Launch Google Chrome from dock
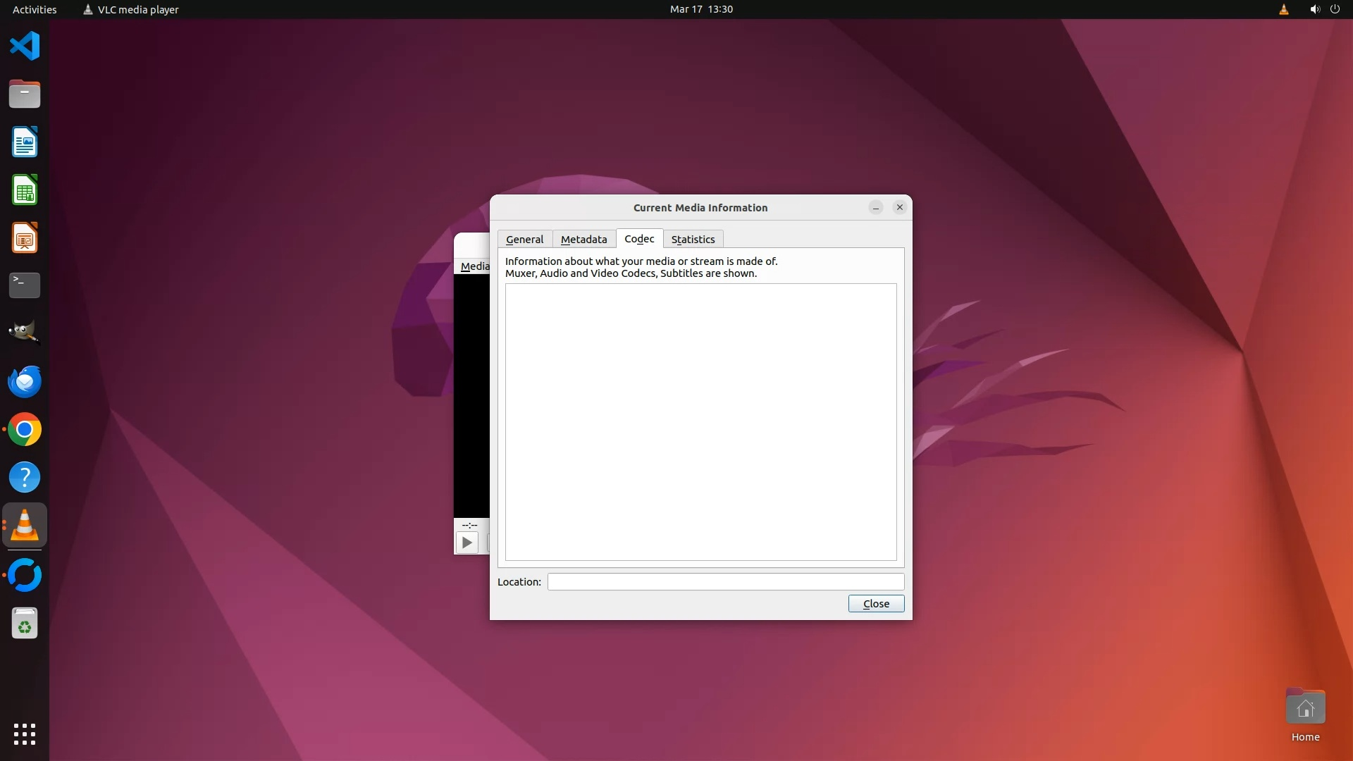 click(25, 429)
